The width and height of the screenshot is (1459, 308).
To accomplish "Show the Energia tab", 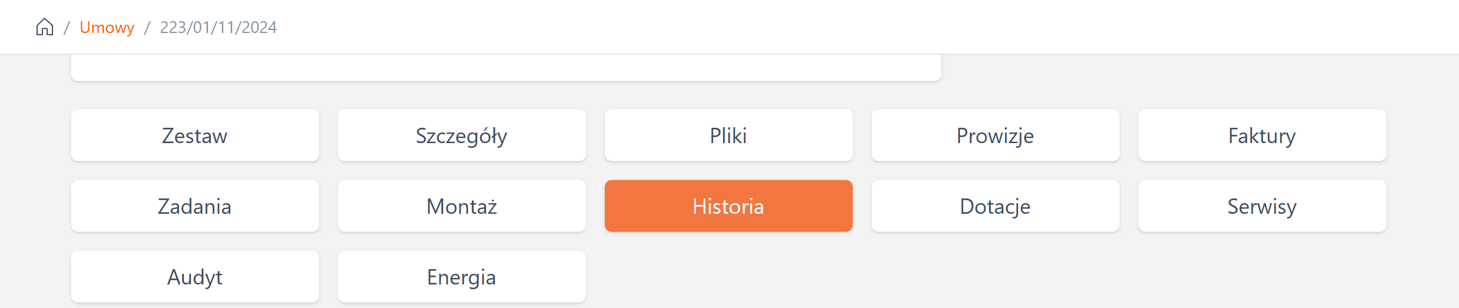I will click(x=461, y=277).
